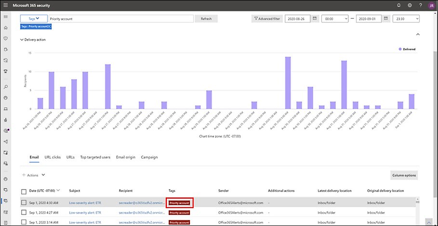This screenshot has height=226, width=438.
Task: Open the highlighted Explorer icon in sidebar
Action: pyautogui.click(x=6, y=201)
